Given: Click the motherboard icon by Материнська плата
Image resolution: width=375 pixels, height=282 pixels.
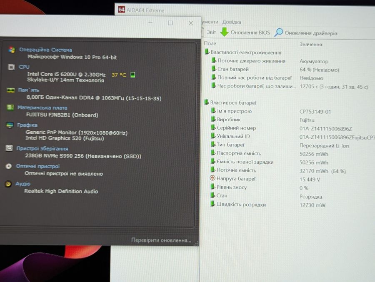Looking at the screenshot, I should point(10,107).
